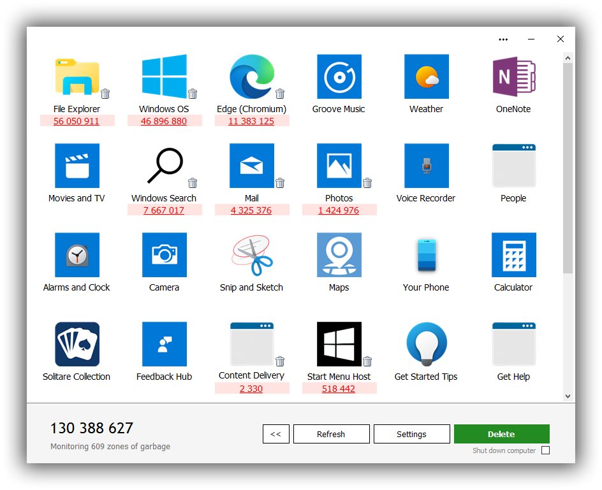Open Start Menu Host link 518 442
Viewport: 602px width, 490px height.
pyautogui.click(x=339, y=389)
